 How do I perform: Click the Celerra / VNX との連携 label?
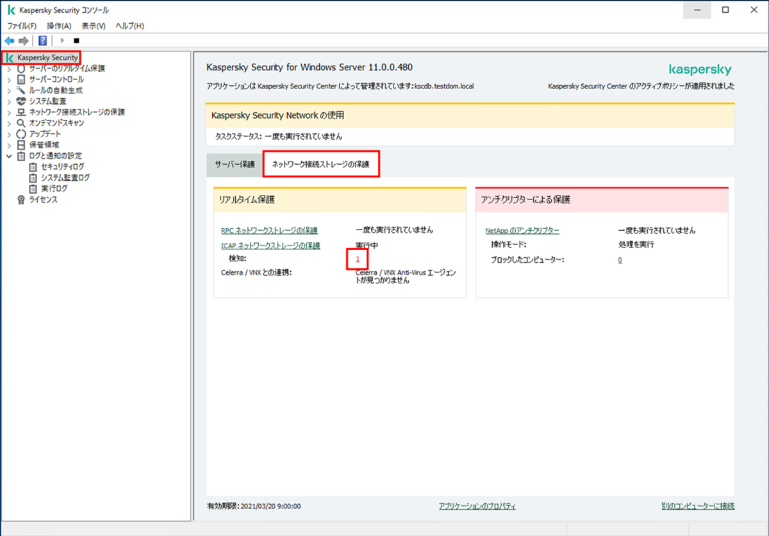point(257,272)
